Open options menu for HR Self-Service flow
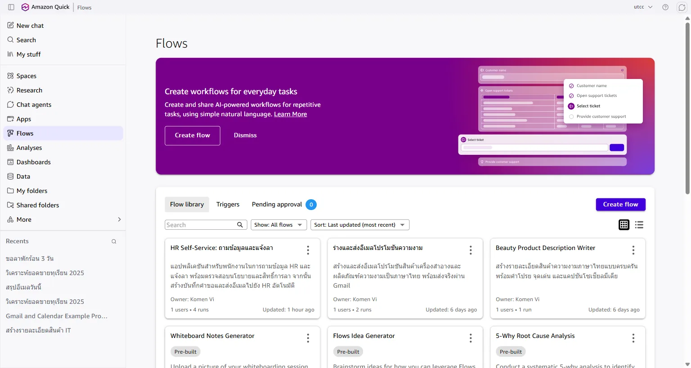 [x=308, y=250]
